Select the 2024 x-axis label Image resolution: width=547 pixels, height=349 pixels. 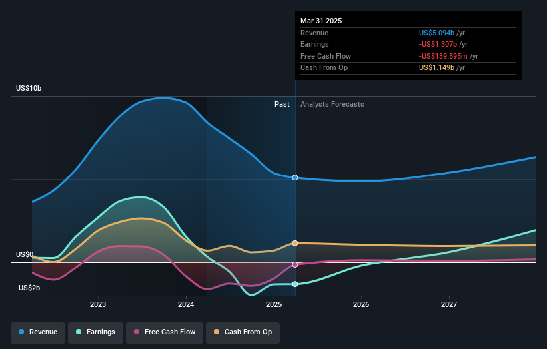point(186,305)
